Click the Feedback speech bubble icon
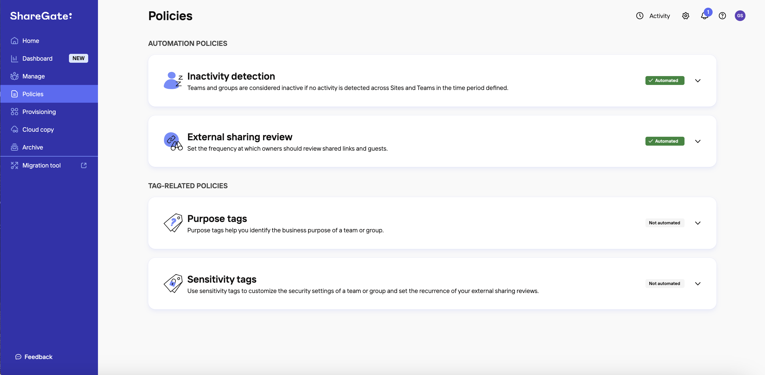The image size is (765, 375). click(x=18, y=357)
